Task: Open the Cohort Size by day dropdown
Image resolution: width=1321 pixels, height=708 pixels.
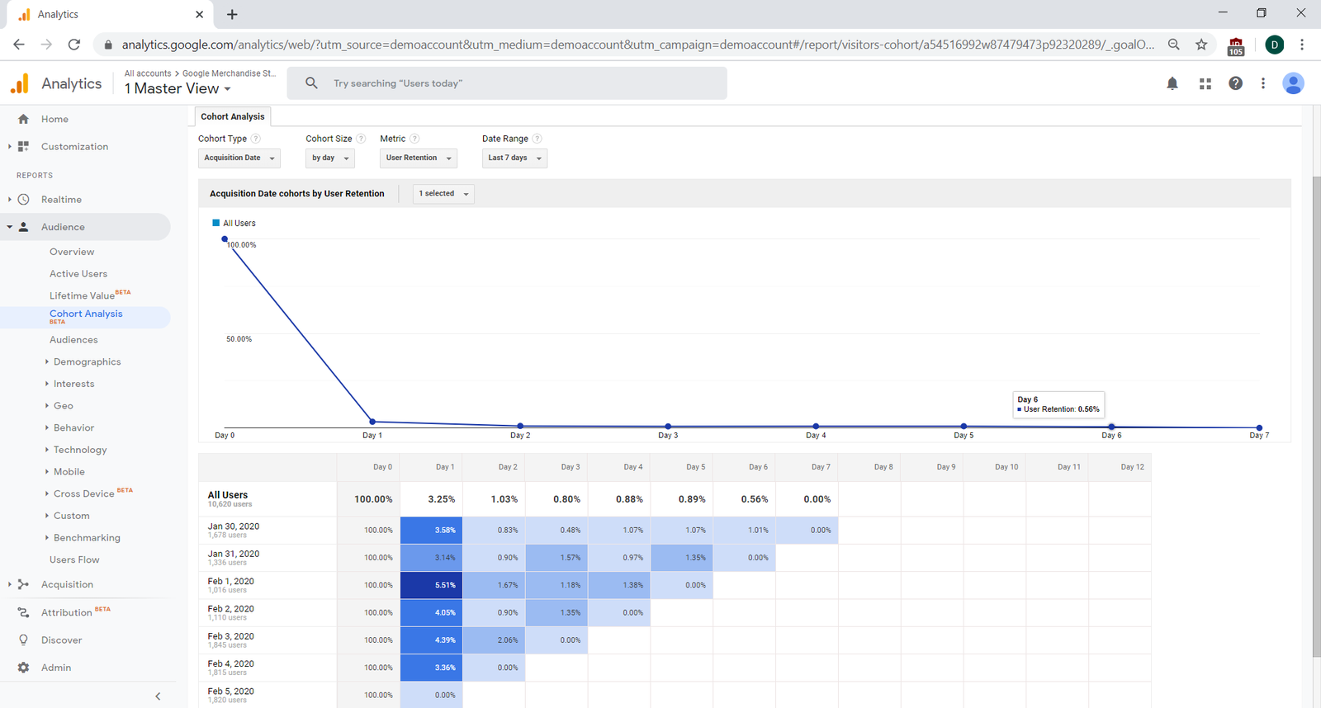Action: pyautogui.click(x=329, y=158)
